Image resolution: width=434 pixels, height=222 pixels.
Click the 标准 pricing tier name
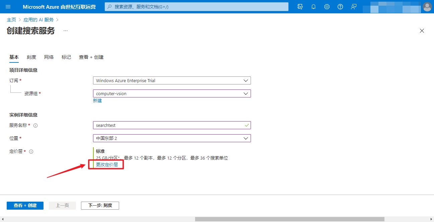(x=100, y=151)
